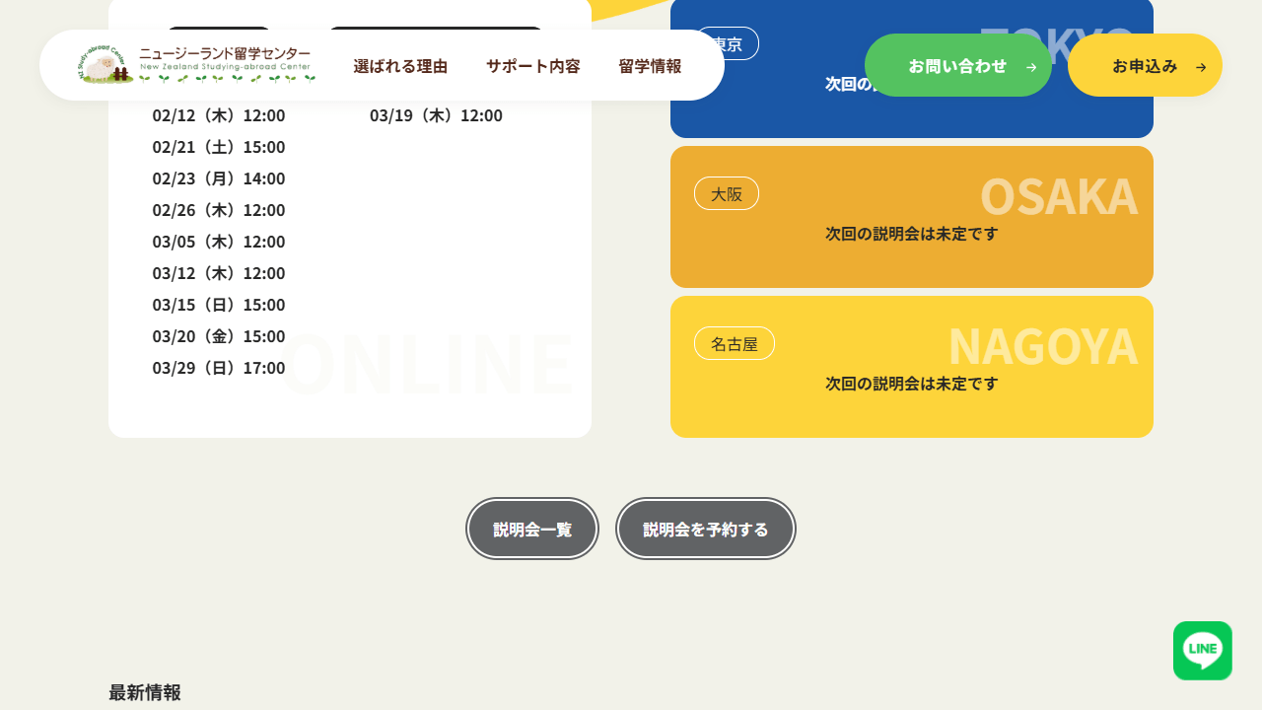This screenshot has width=1262, height=710.
Task: Open the NAGOYA seminar card
Action: (912, 367)
